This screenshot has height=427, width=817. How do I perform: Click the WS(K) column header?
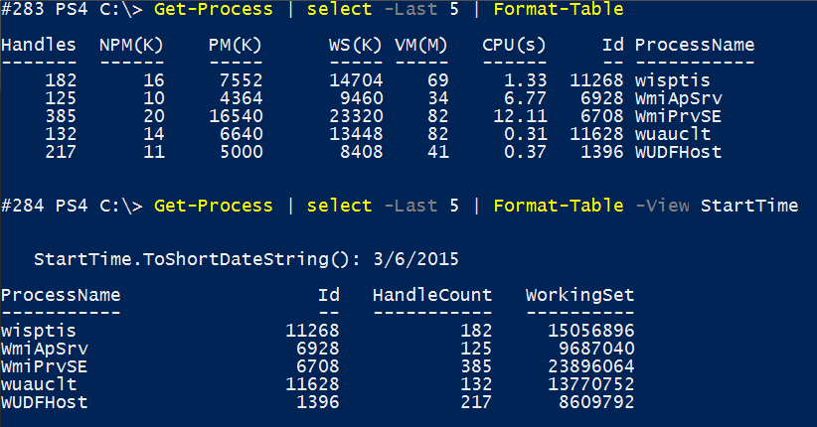tap(356, 45)
